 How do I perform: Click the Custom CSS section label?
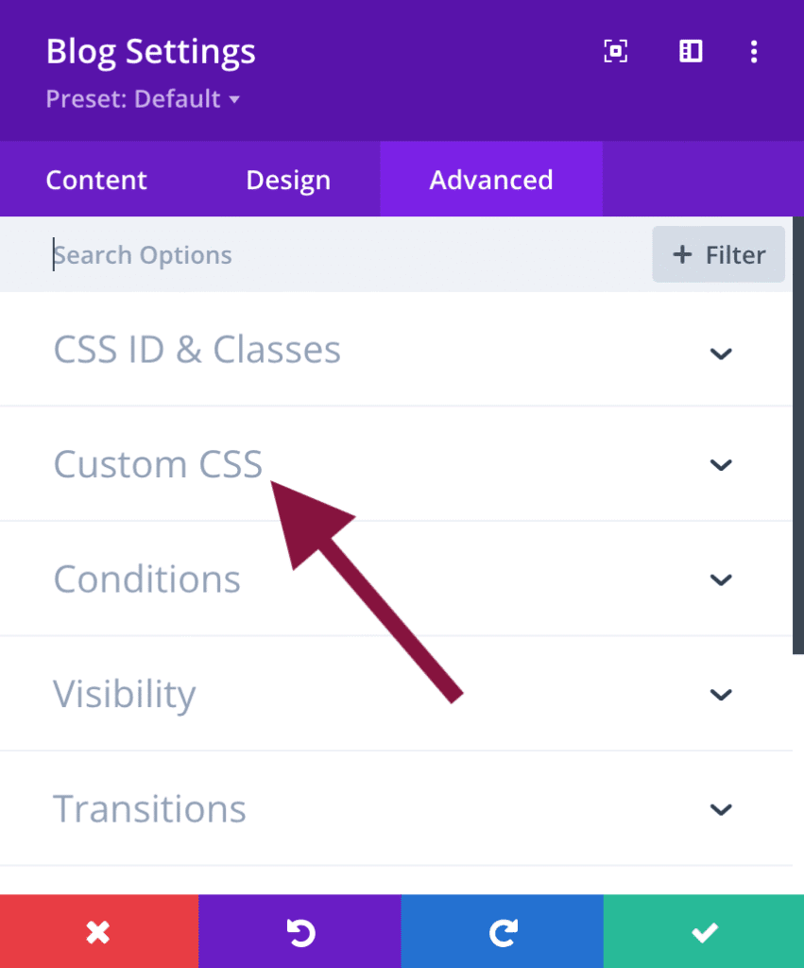(x=158, y=464)
